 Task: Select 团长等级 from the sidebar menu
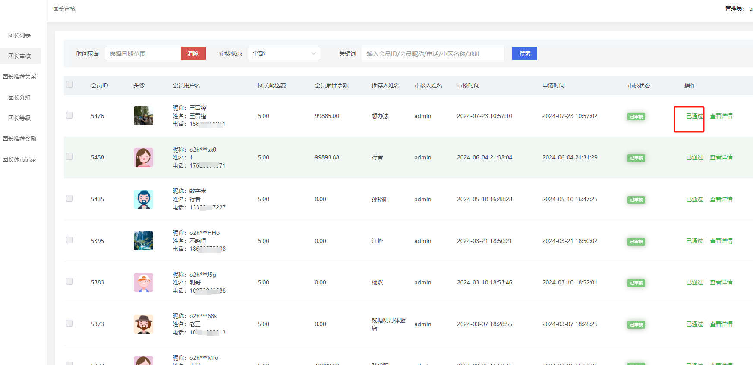click(19, 118)
